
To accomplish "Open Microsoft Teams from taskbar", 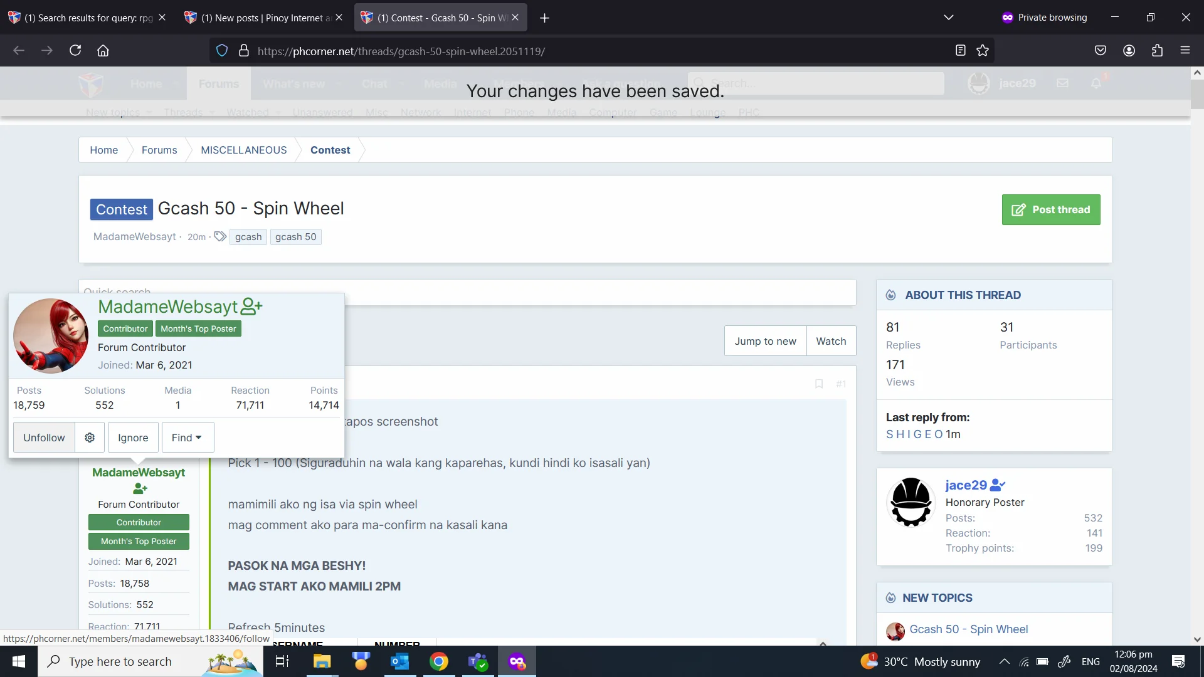I will [478, 661].
